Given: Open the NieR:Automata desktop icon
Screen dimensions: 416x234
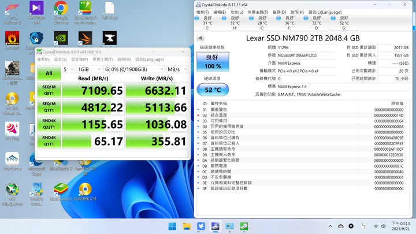Looking at the screenshot, I should point(12,73).
